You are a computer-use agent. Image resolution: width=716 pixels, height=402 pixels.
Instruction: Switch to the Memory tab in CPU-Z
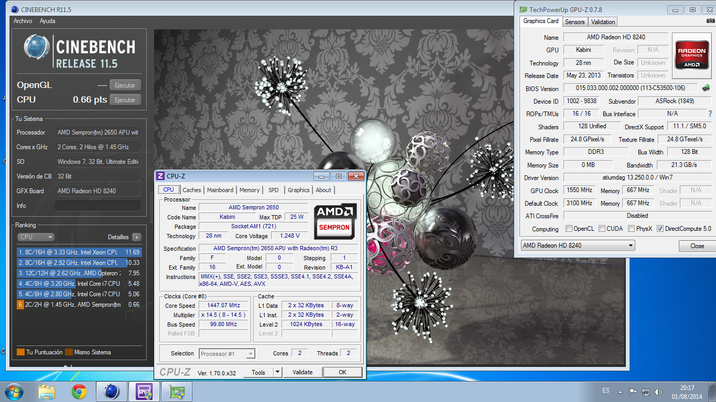[249, 190]
